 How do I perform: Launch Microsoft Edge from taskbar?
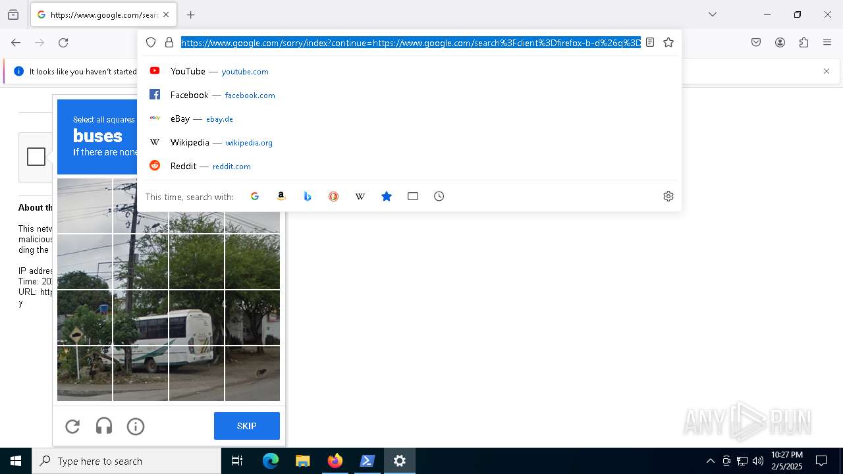click(271, 461)
